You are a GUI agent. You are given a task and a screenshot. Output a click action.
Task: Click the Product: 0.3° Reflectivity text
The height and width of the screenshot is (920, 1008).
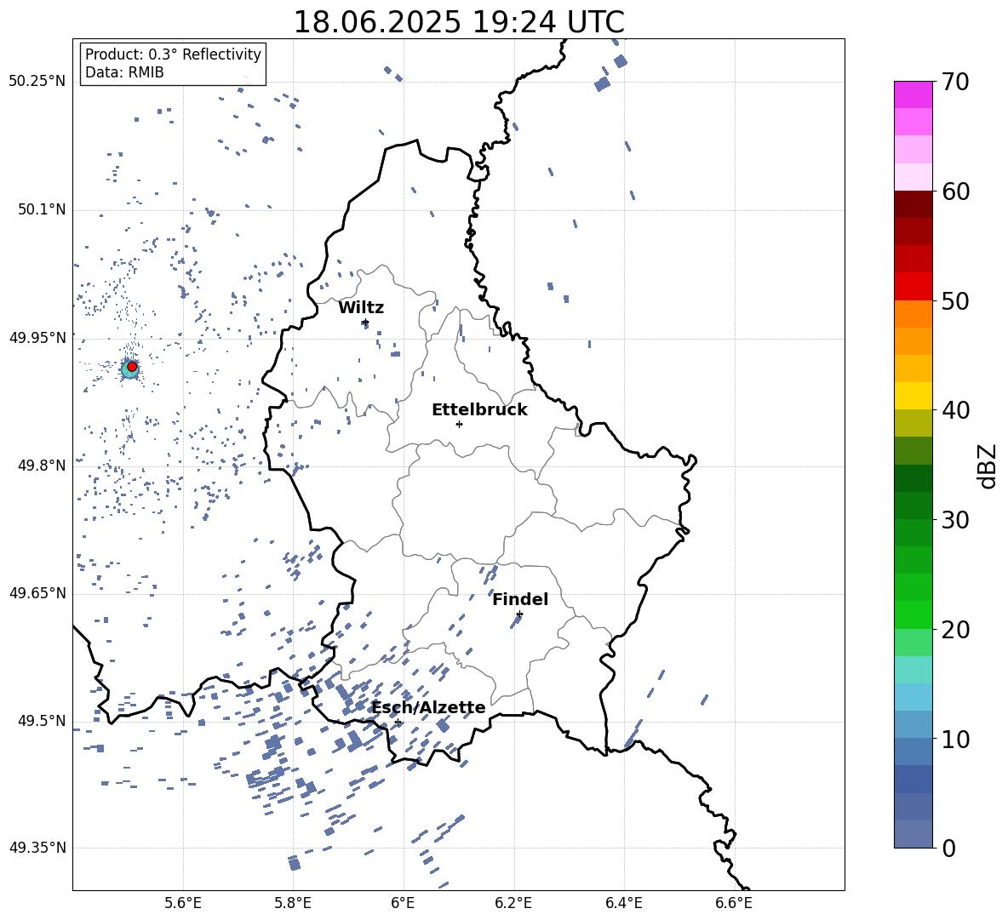(174, 54)
